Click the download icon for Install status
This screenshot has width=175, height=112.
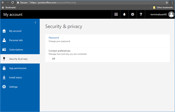4,77
